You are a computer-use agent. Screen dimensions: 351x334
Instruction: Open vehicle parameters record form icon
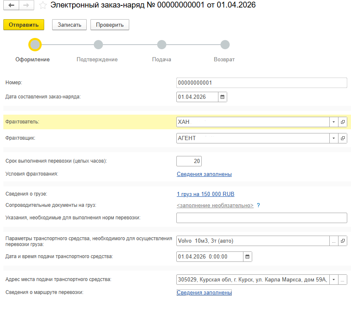coord(343,241)
